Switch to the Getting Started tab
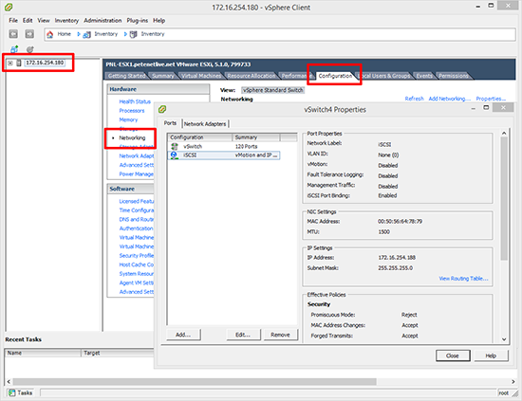The height and width of the screenshot is (401, 522). tap(126, 76)
